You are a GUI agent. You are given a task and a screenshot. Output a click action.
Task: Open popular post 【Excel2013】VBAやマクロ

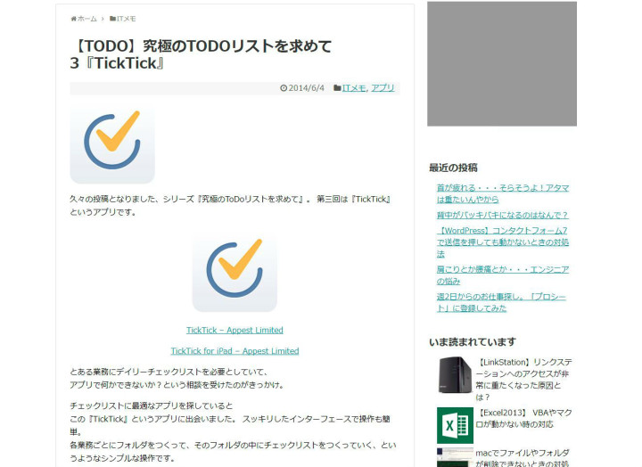523,418
